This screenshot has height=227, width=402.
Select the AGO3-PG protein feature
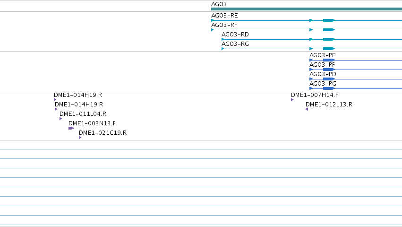356,88
